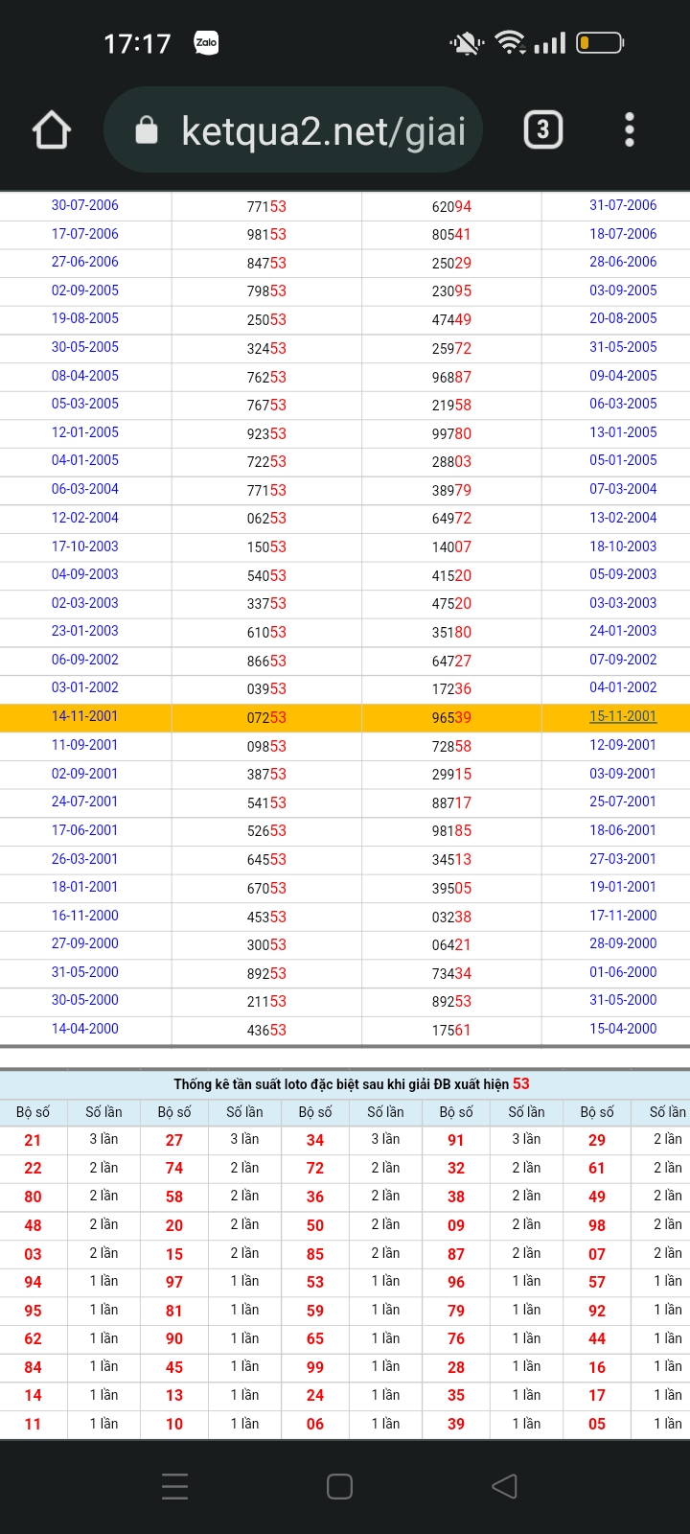Open the 03-09-2001 date link
The width and height of the screenshot is (690, 1534).
pos(623,774)
